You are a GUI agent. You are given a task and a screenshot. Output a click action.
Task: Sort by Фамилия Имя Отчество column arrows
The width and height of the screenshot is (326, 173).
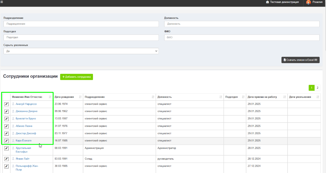[50, 97]
